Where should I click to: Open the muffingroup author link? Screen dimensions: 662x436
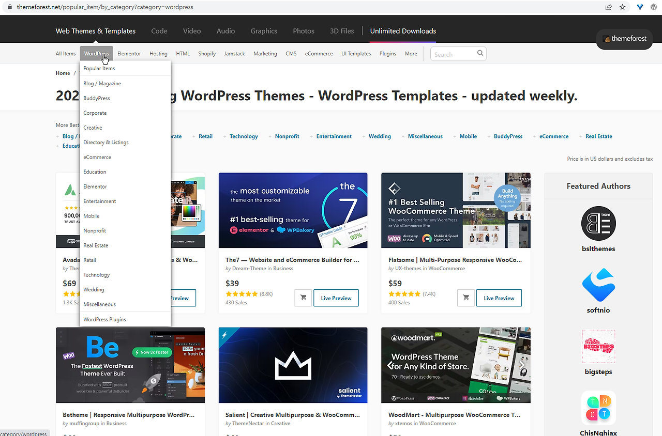[84, 424]
